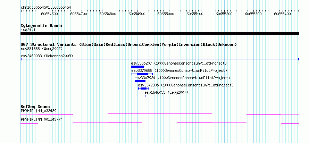This screenshot has height=143, width=309.
Task: Click the esv3305207 blue gain bar
Action: point(137,67)
